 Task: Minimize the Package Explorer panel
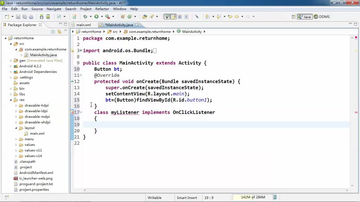(60, 24)
